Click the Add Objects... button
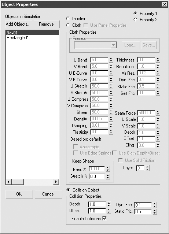The image size is (169, 234). pyautogui.click(x=19, y=24)
